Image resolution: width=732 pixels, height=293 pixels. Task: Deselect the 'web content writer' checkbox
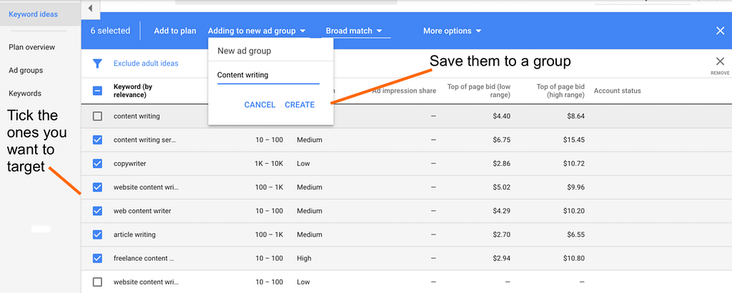point(98,211)
